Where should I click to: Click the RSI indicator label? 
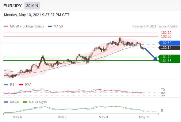pyautogui.click(x=13, y=85)
